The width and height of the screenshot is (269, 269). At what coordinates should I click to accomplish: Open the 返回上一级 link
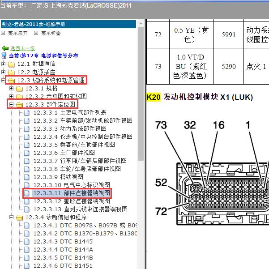[x=22, y=48]
